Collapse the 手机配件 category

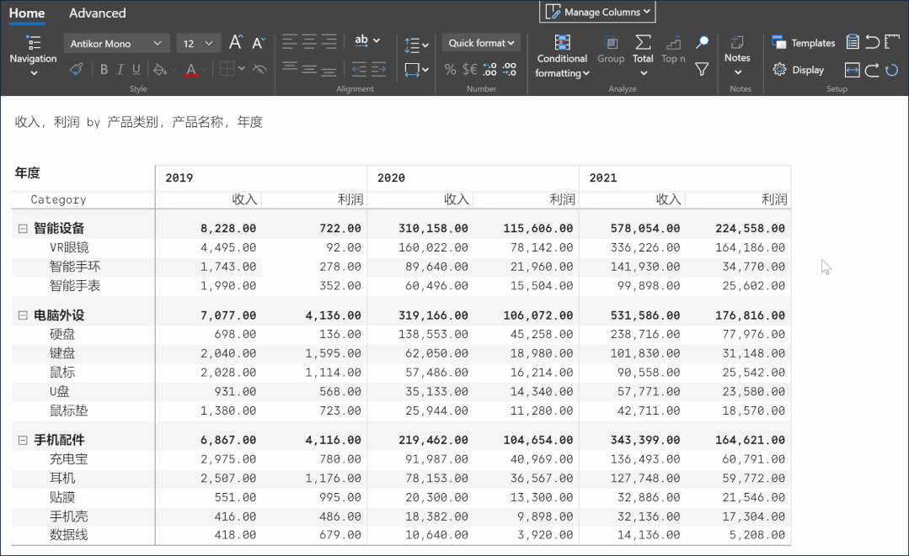click(x=23, y=440)
